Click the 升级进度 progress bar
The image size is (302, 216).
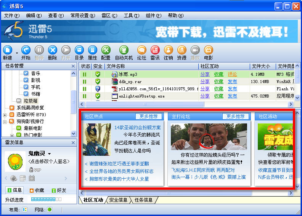click(x=46, y=199)
